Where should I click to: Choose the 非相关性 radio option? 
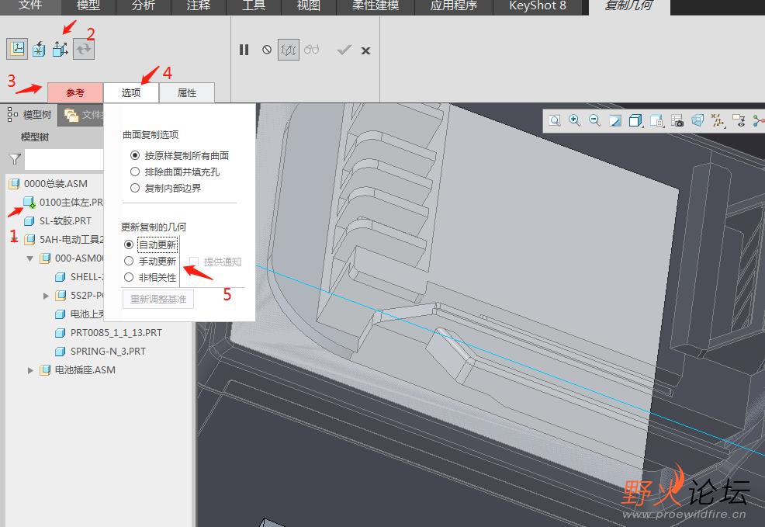coord(130,277)
